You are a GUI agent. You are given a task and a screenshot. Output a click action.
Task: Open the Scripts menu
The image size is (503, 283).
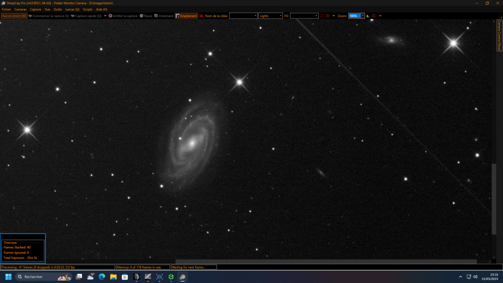(88, 9)
